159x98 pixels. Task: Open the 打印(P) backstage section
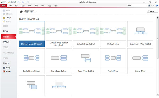[x=6, y=47]
